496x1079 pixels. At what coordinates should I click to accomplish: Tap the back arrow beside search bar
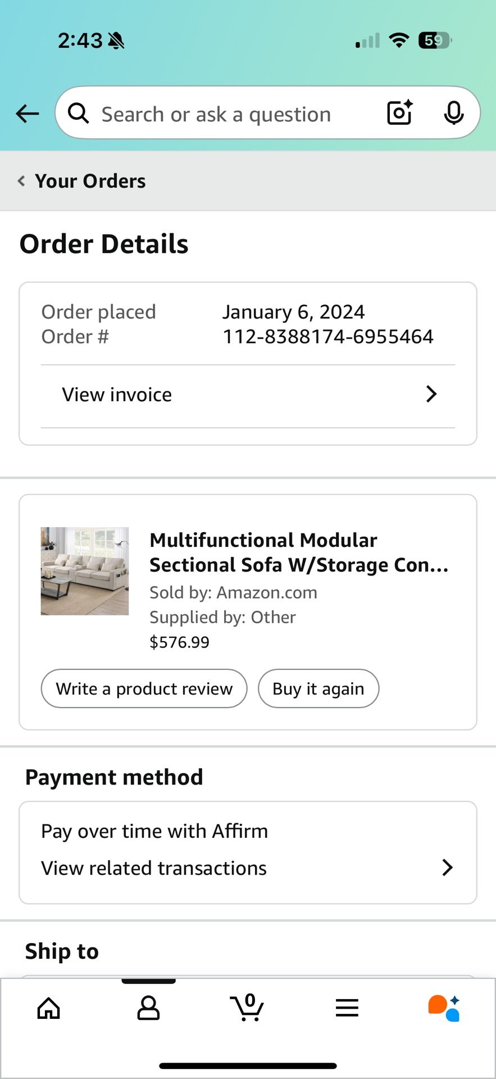coord(27,114)
